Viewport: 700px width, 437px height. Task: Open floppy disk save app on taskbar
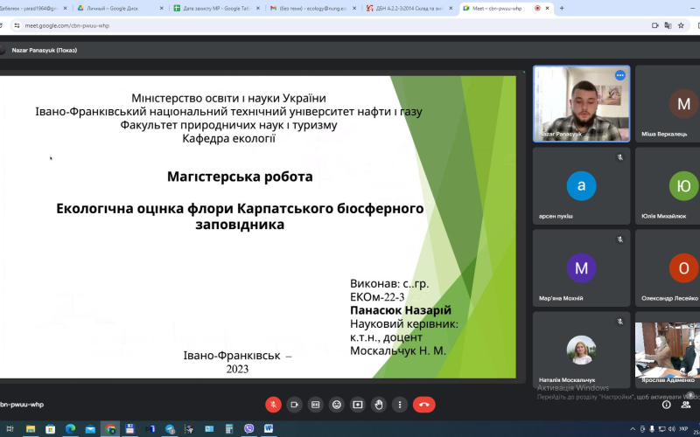129,429
